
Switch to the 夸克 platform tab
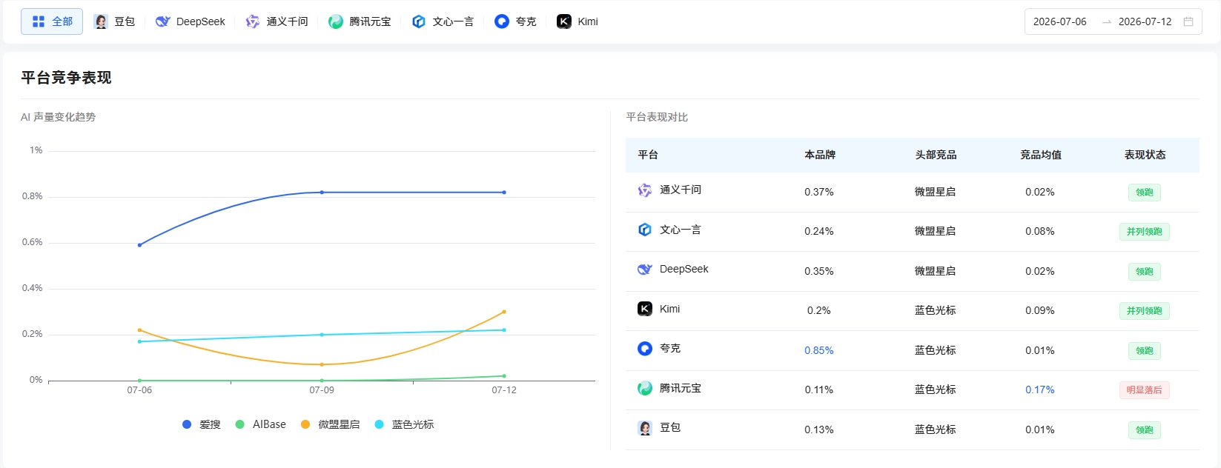(515, 21)
